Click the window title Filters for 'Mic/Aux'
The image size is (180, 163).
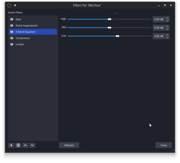87,5
